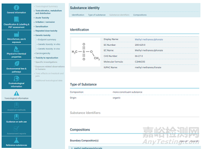
Task: Click the chemical structure image
Action: (86, 52)
